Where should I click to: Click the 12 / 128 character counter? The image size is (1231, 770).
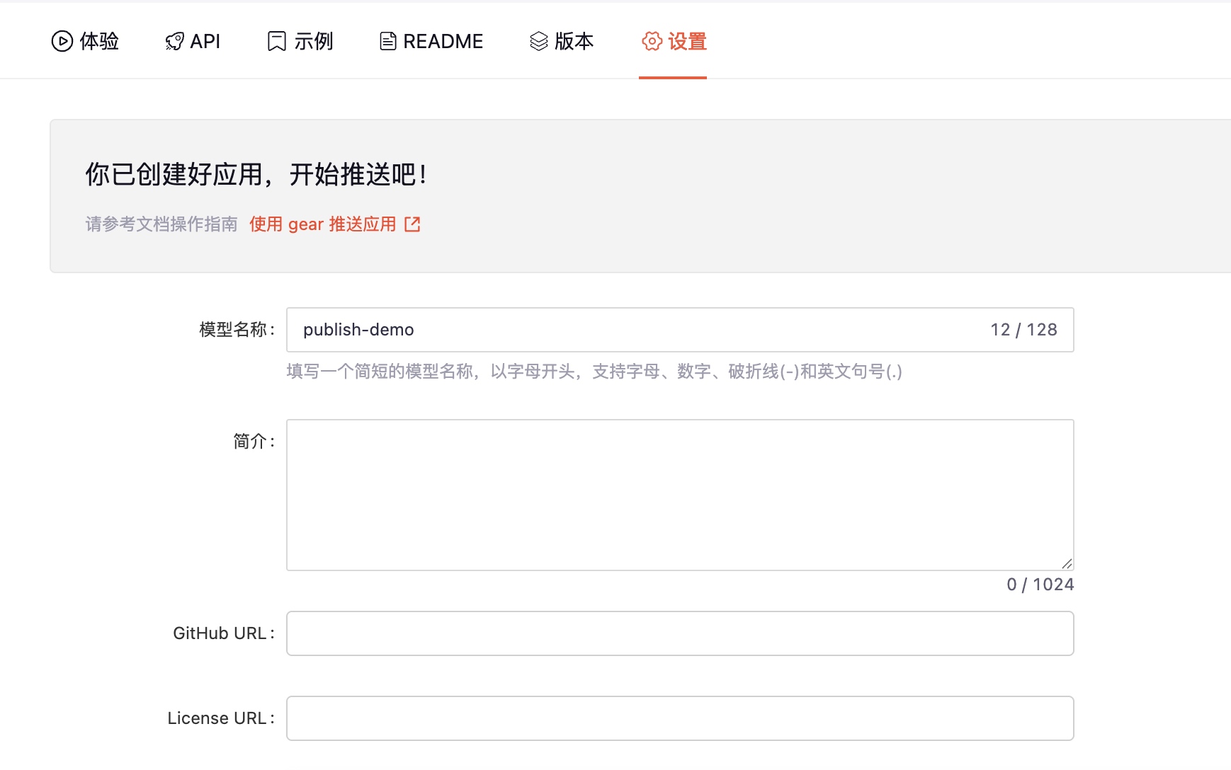(x=1023, y=330)
